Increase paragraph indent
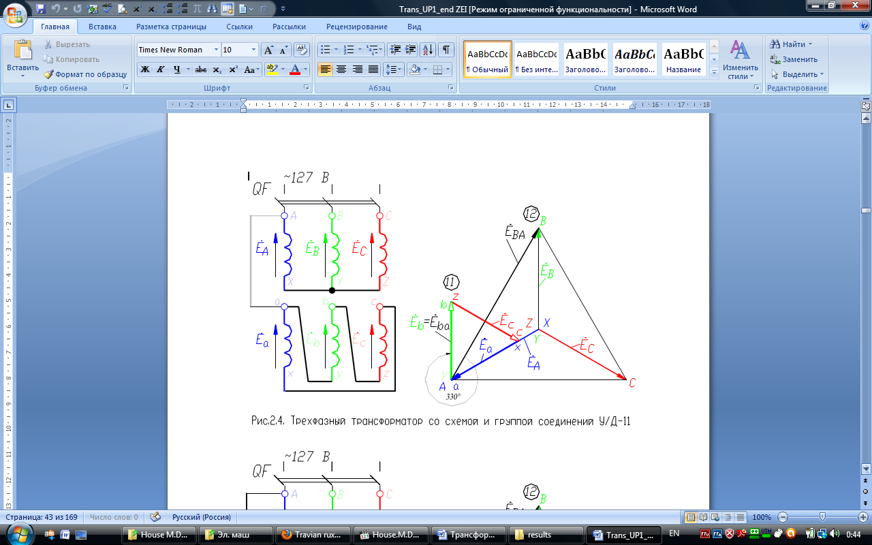872x545 pixels. click(x=410, y=50)
